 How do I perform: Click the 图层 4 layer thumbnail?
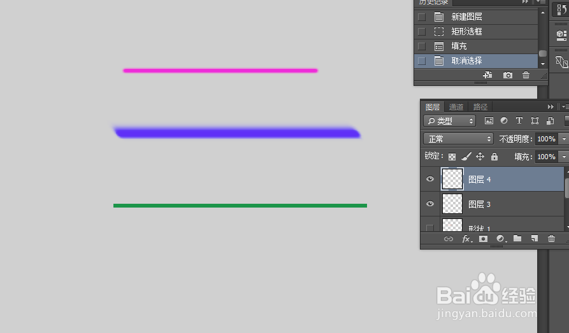point(452,179)
